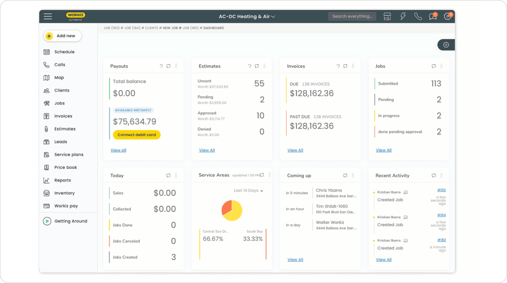The image size is (507, 283).
Task: Open the hamburger menu in top bar
Action: [48, 16]
